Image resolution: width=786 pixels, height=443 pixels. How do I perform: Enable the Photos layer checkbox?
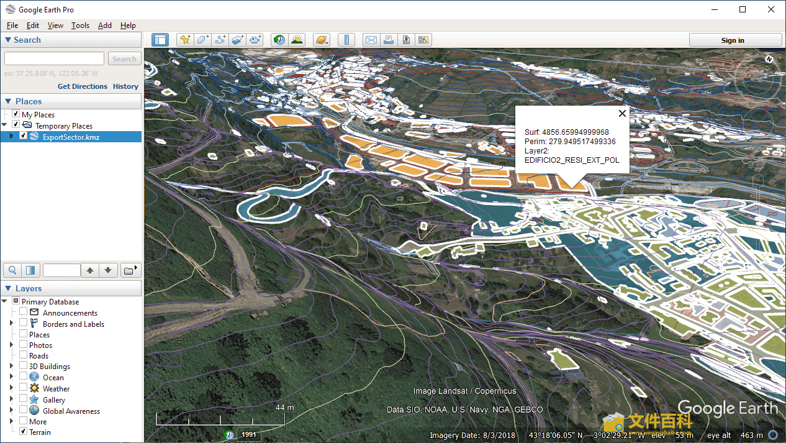click(23, 345)
